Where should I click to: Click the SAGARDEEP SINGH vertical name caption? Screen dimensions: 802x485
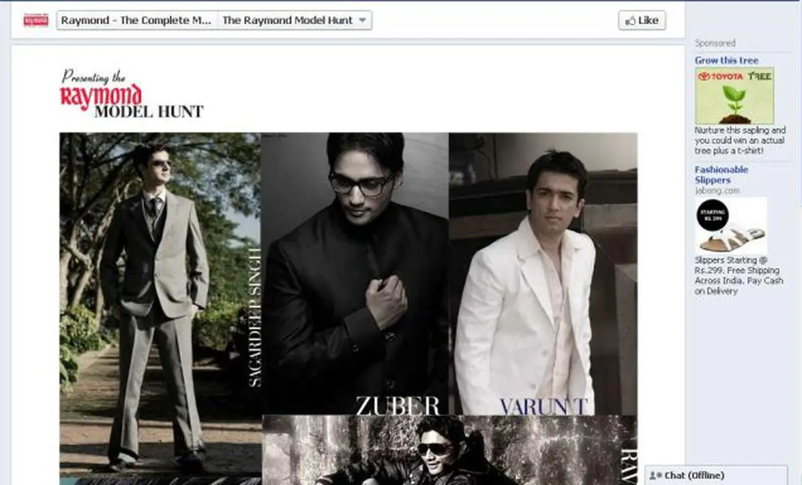point(255,317)
